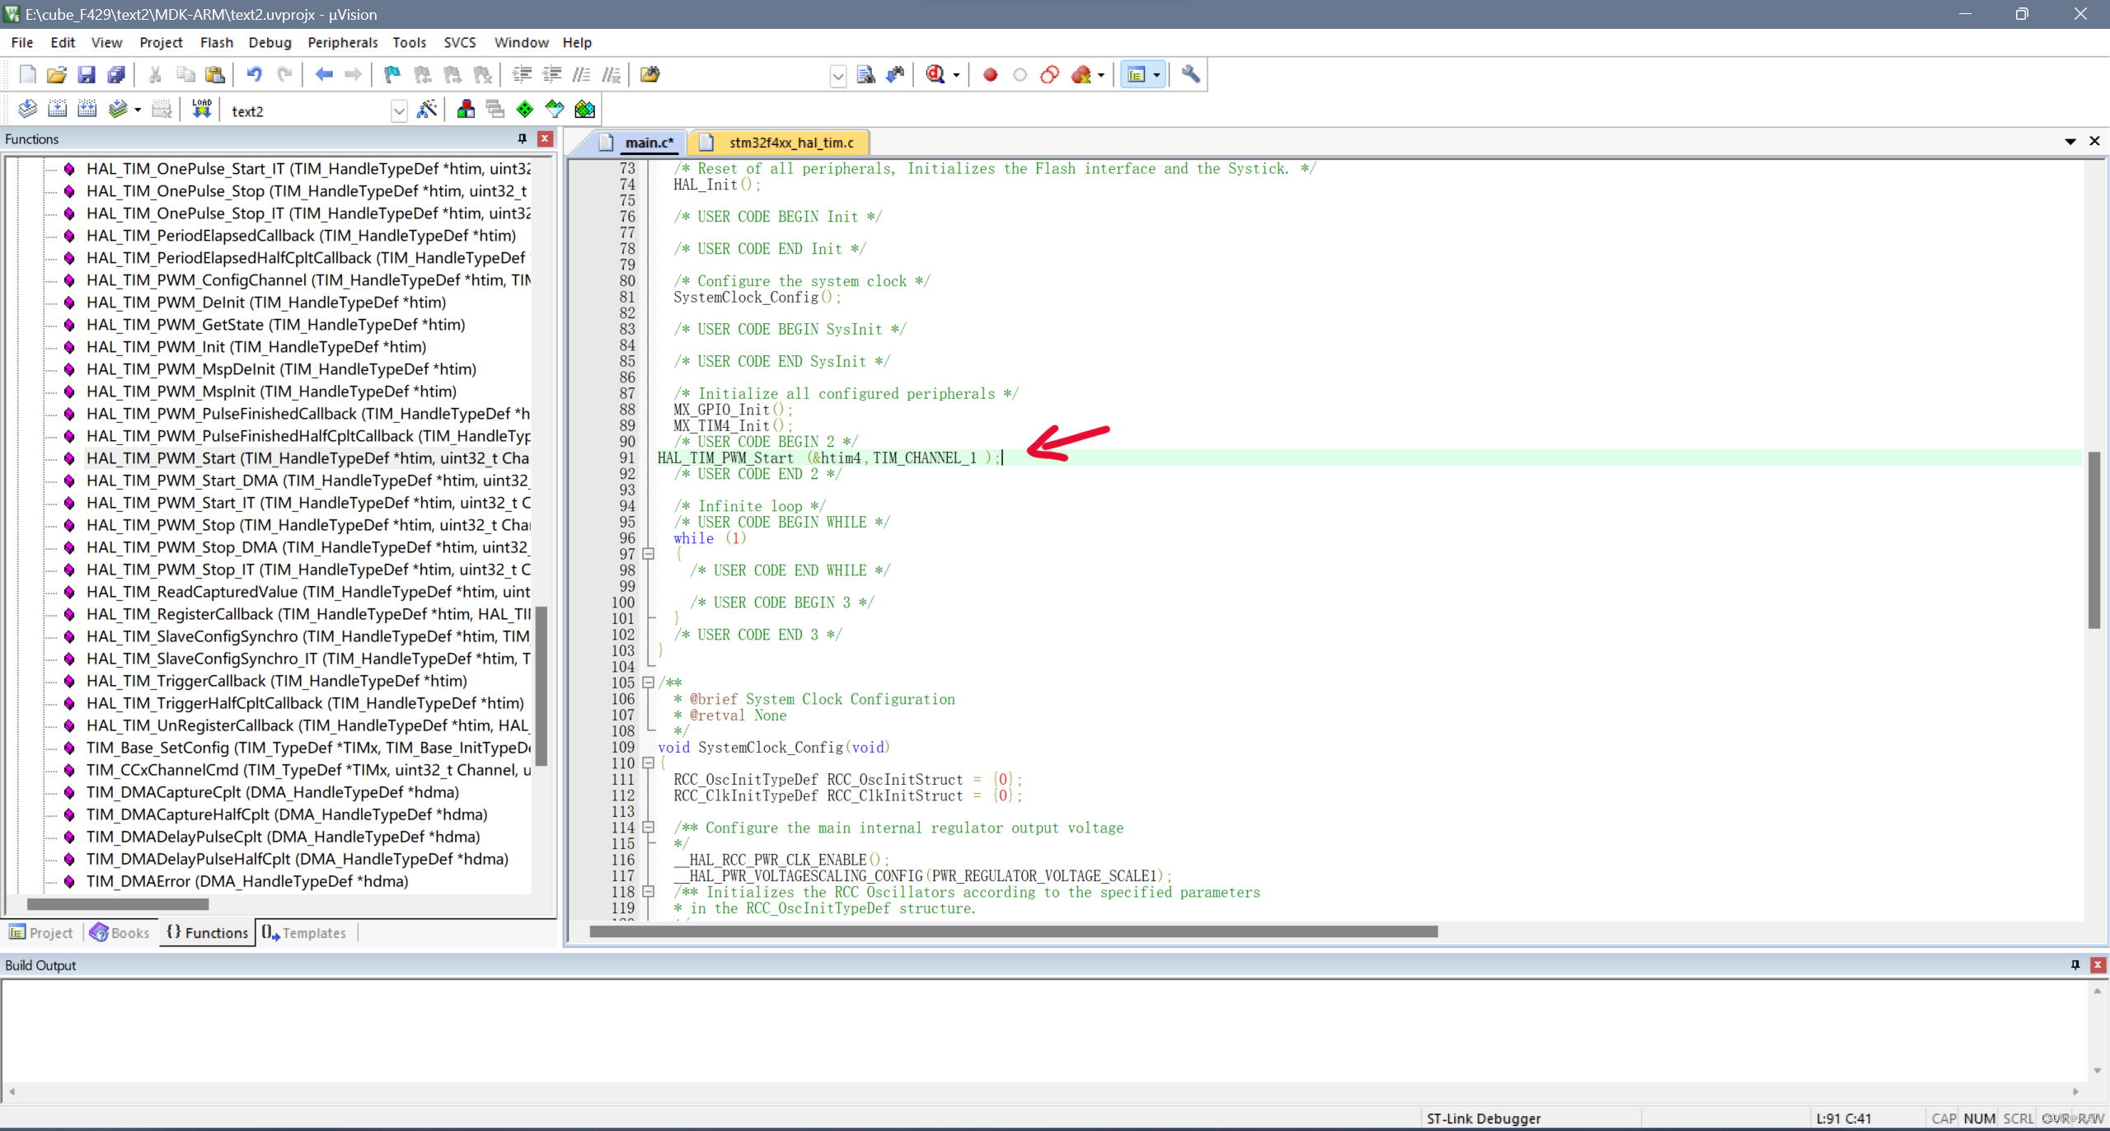Close the Functions panel
The width and height of the screenshot is (2110, 1131).
tap(545, 138)
